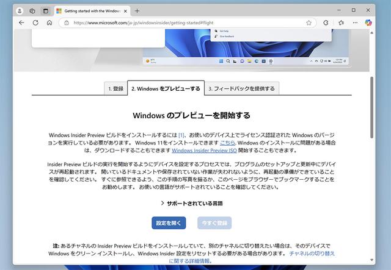Close the Getting started browser tab

click(x=125, y=11)
